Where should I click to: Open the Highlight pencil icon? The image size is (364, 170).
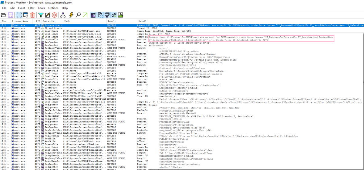tap(48, 15)
